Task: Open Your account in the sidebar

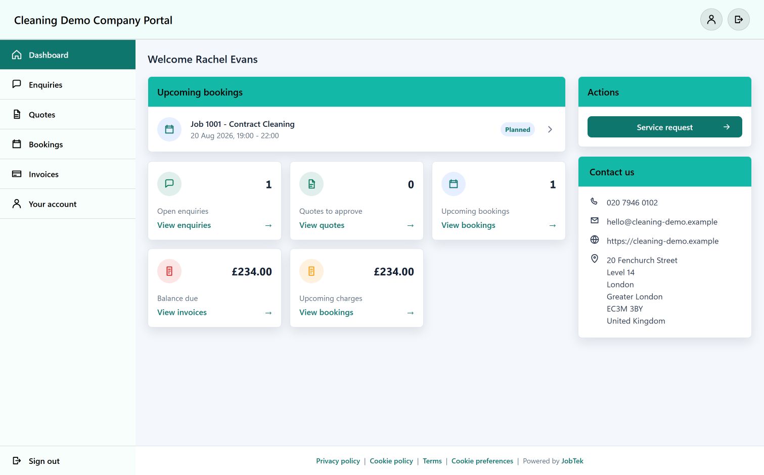Action: (x=68, y=204)
